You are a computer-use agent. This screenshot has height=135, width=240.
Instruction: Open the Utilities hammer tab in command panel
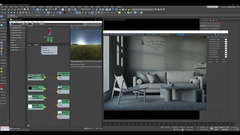[x=217, y=20]
